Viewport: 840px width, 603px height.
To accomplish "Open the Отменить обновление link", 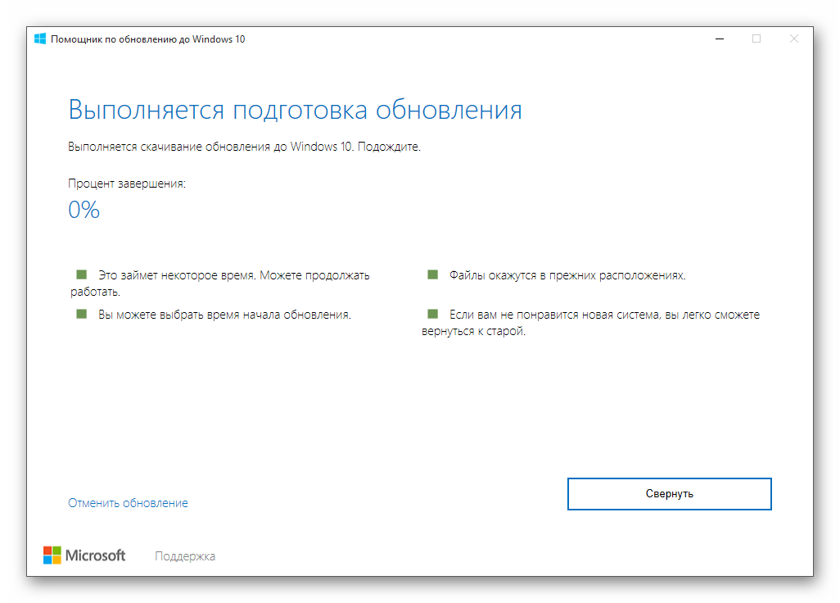I will [128, 503].
